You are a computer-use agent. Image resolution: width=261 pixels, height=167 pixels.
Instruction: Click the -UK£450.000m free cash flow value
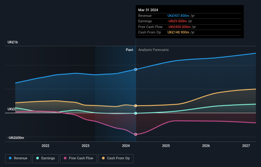179,27
